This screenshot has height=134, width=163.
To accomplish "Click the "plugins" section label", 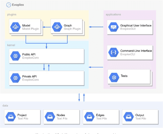I will [11, 15].
